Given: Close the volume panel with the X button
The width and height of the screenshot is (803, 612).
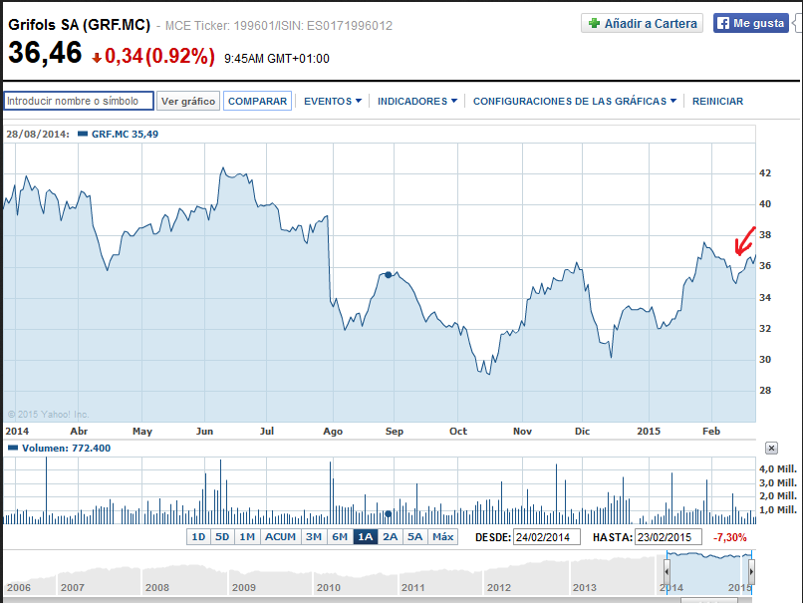Looking at the screenshot, I should [x=771, y=448].
